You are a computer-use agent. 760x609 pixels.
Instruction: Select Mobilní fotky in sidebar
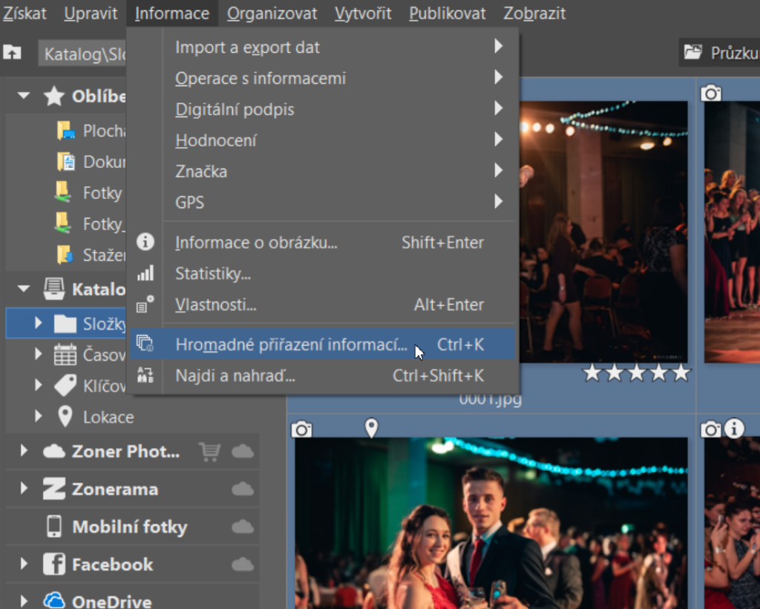129,527
